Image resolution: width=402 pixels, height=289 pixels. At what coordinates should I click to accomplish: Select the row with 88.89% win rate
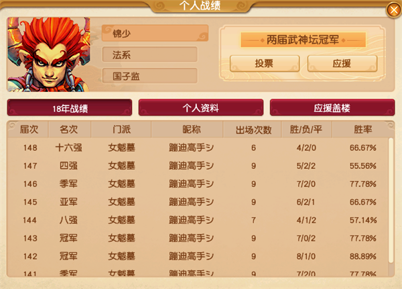(198, 256)
